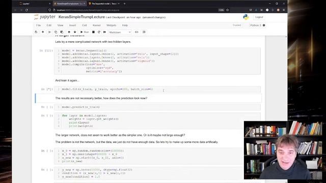Rename notebook by clicking KerasSimpleTrumpLecture title
The image size is (326, 183).
81,17
